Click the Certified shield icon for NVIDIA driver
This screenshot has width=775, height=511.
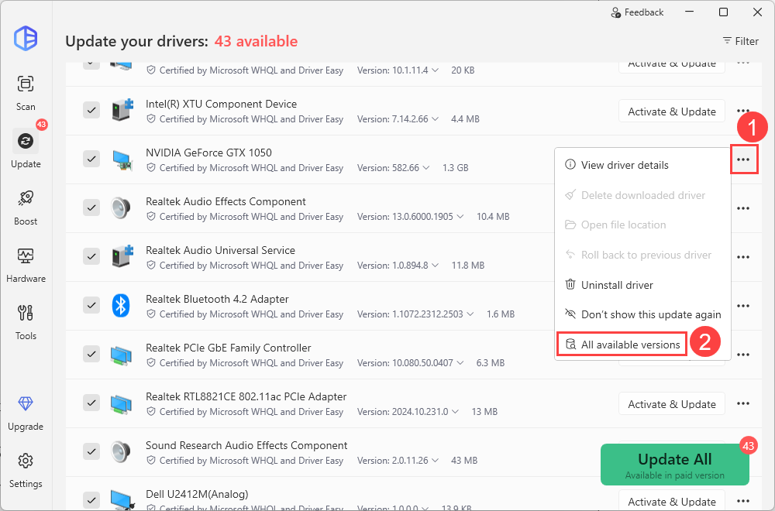[x=151, y=168]
